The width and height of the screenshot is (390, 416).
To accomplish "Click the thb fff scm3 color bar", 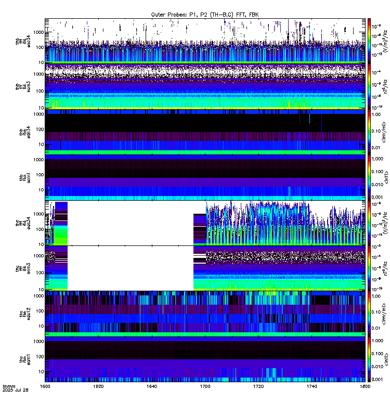I will point(369,86).
